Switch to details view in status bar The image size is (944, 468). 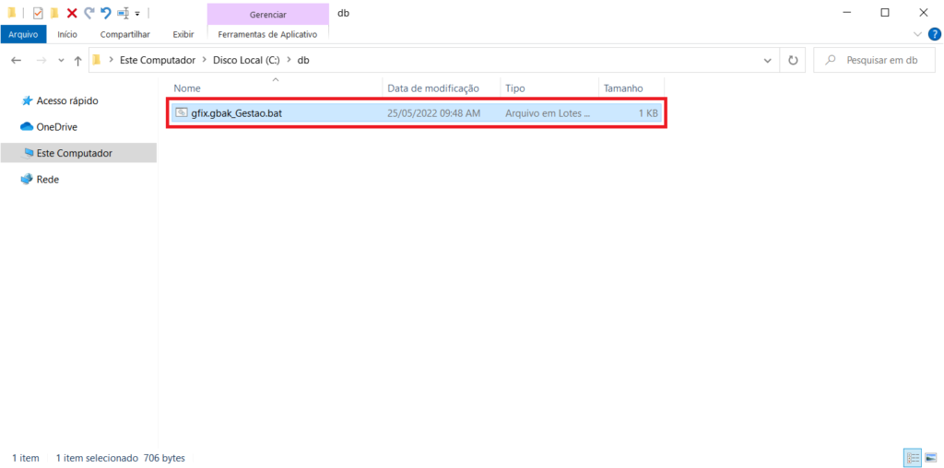913,457
